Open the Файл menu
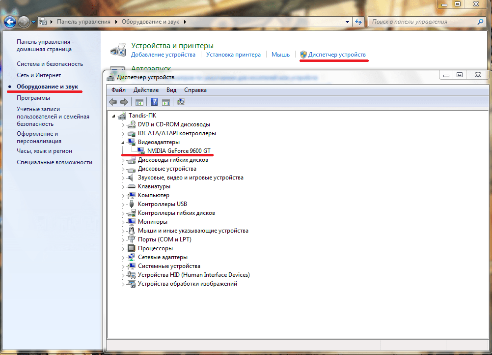Image resolution: width=492 pixels, height=355 pixels. (118, 90)
